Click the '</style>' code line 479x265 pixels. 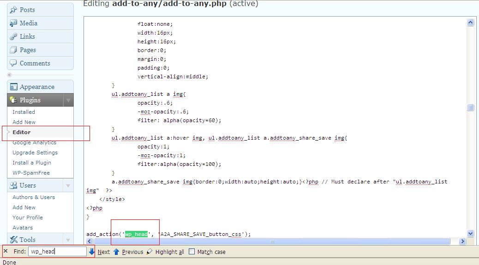(112, 199)
